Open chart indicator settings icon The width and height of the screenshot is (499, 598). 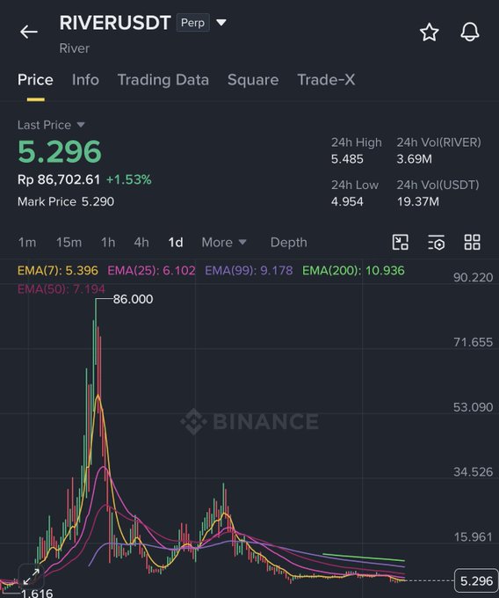tap(436, 242)
